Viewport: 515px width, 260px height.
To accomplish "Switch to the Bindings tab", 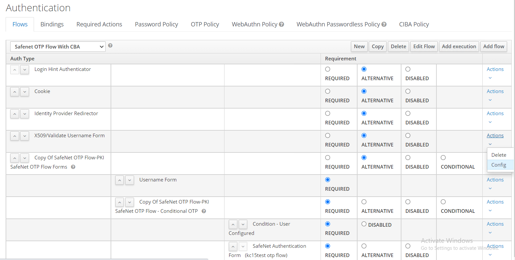I will pos(52,24).
